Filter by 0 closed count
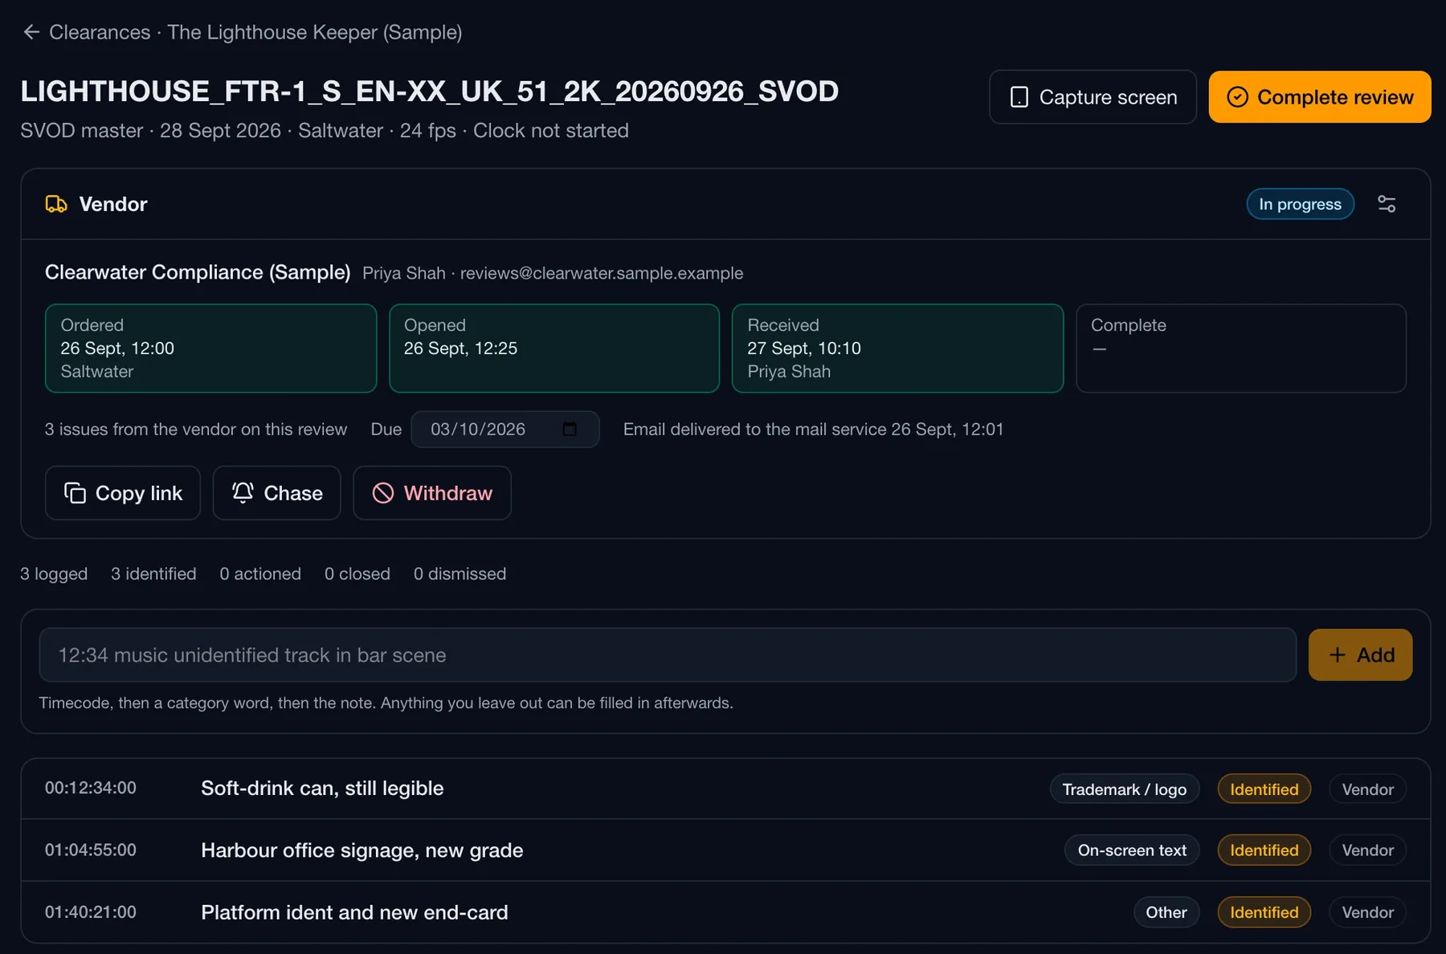The width and height of the screenshot is (1446, 954). pos(357,573)
